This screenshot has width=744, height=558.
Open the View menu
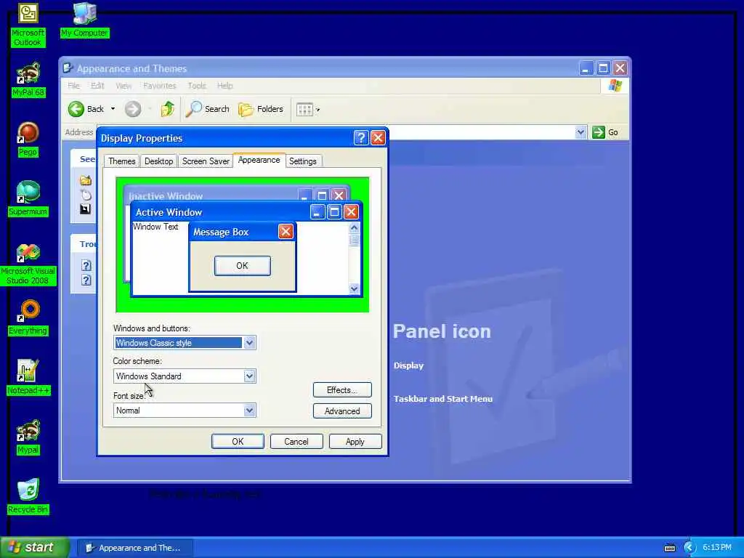124,86
